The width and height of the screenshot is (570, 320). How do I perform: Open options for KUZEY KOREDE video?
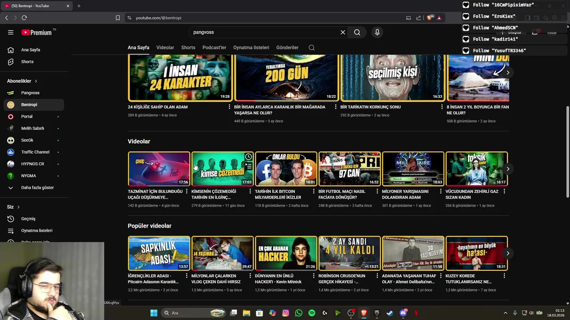(x=504, y=276)
